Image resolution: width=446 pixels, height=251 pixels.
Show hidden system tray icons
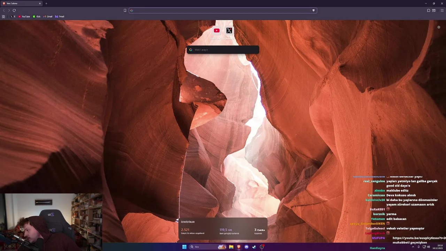(x=413, y=247)
